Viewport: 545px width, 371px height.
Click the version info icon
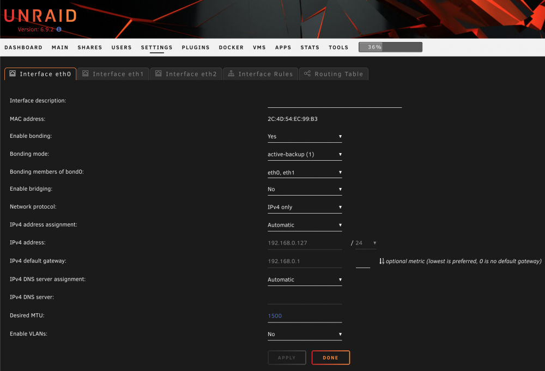59,29
